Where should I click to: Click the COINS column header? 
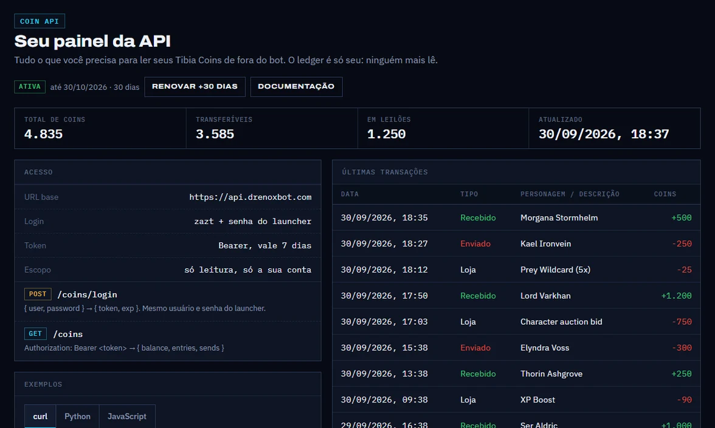coord(665,194)
